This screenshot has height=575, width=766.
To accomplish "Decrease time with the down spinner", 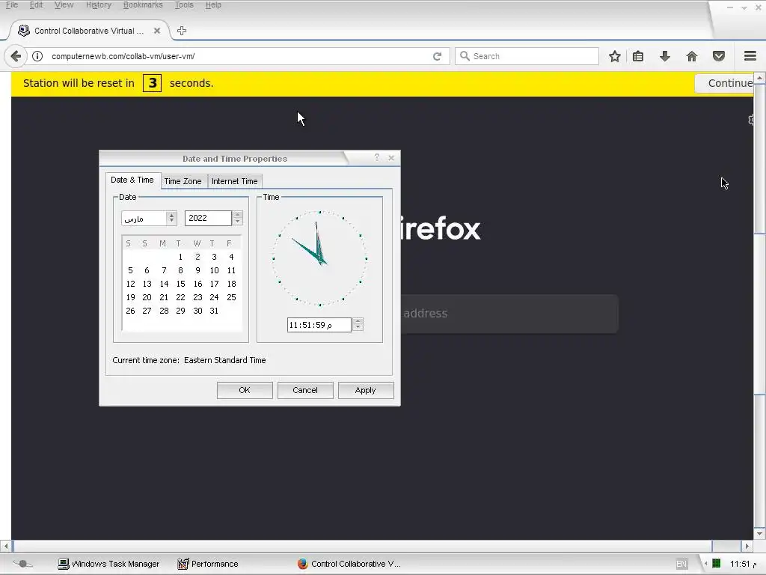I will (x=358, y=328).
